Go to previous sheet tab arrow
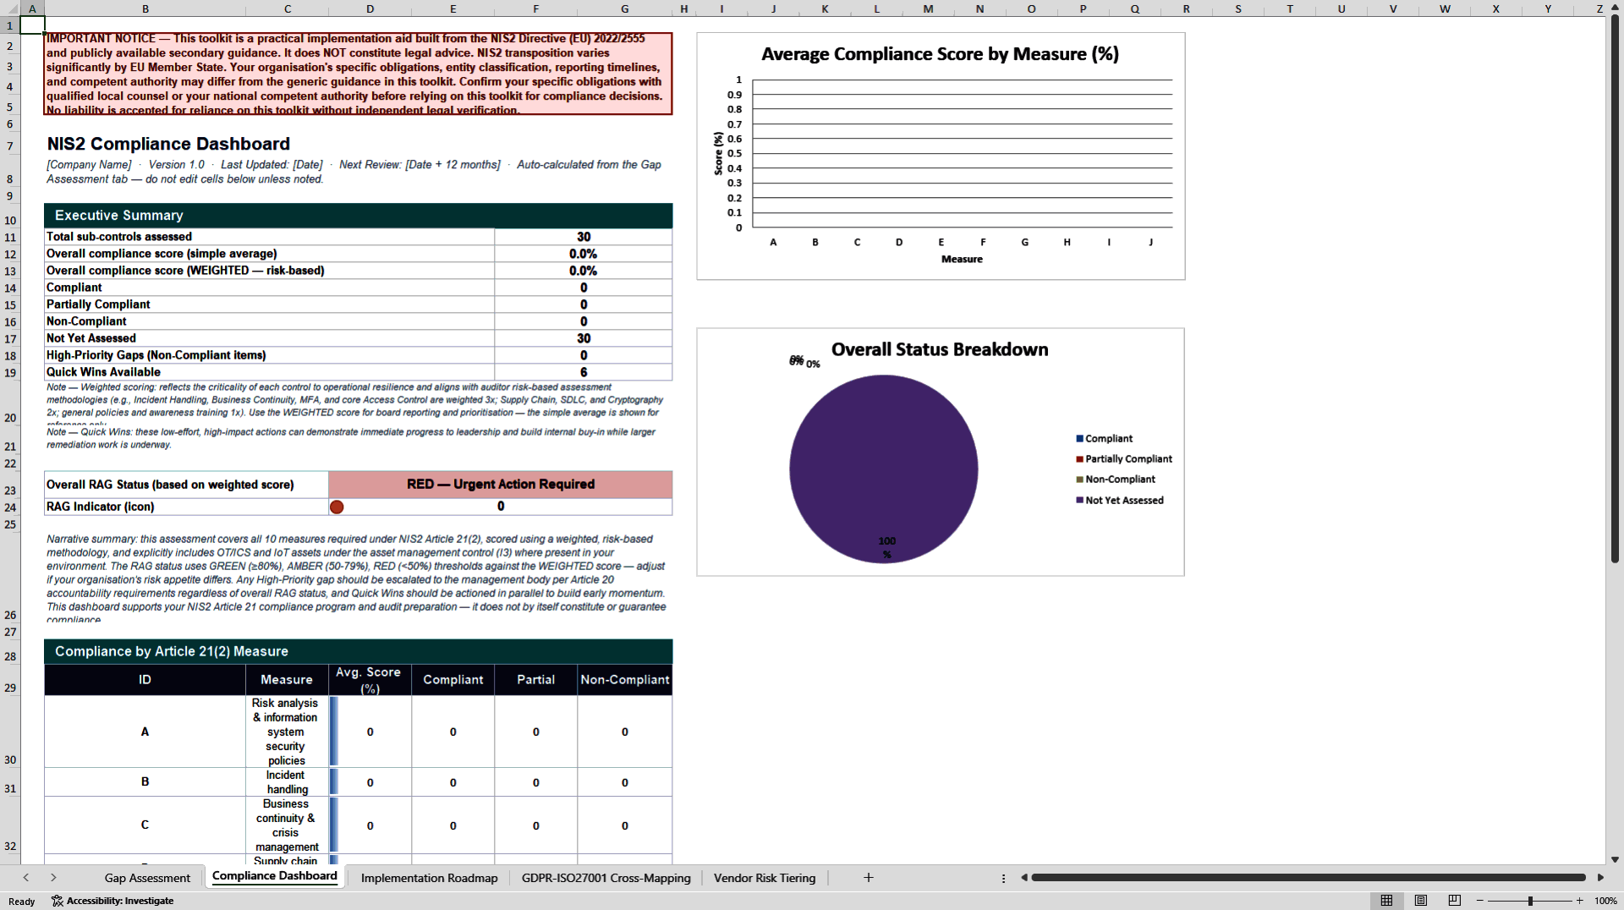 [x=26, y=878]
